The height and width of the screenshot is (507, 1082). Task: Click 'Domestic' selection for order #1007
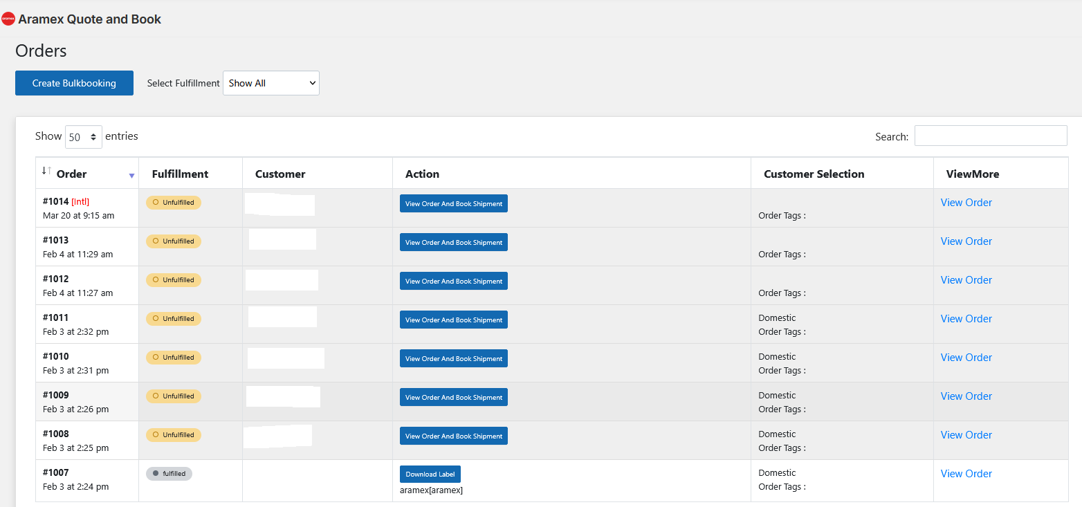[x=777, y=473]
